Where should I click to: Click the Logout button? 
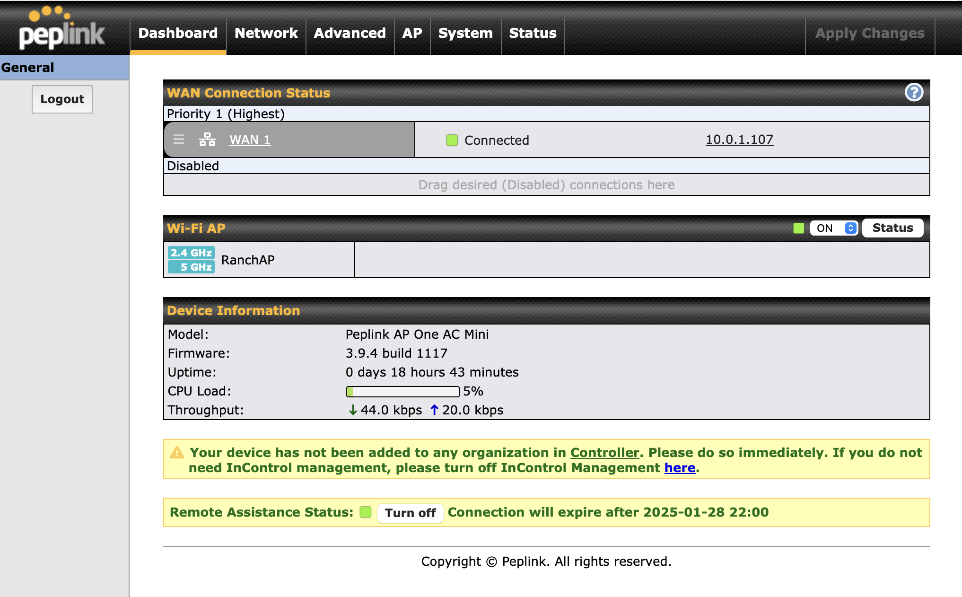62,99
